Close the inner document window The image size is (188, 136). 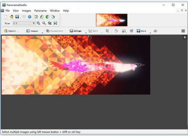click(x=186, y=11)
